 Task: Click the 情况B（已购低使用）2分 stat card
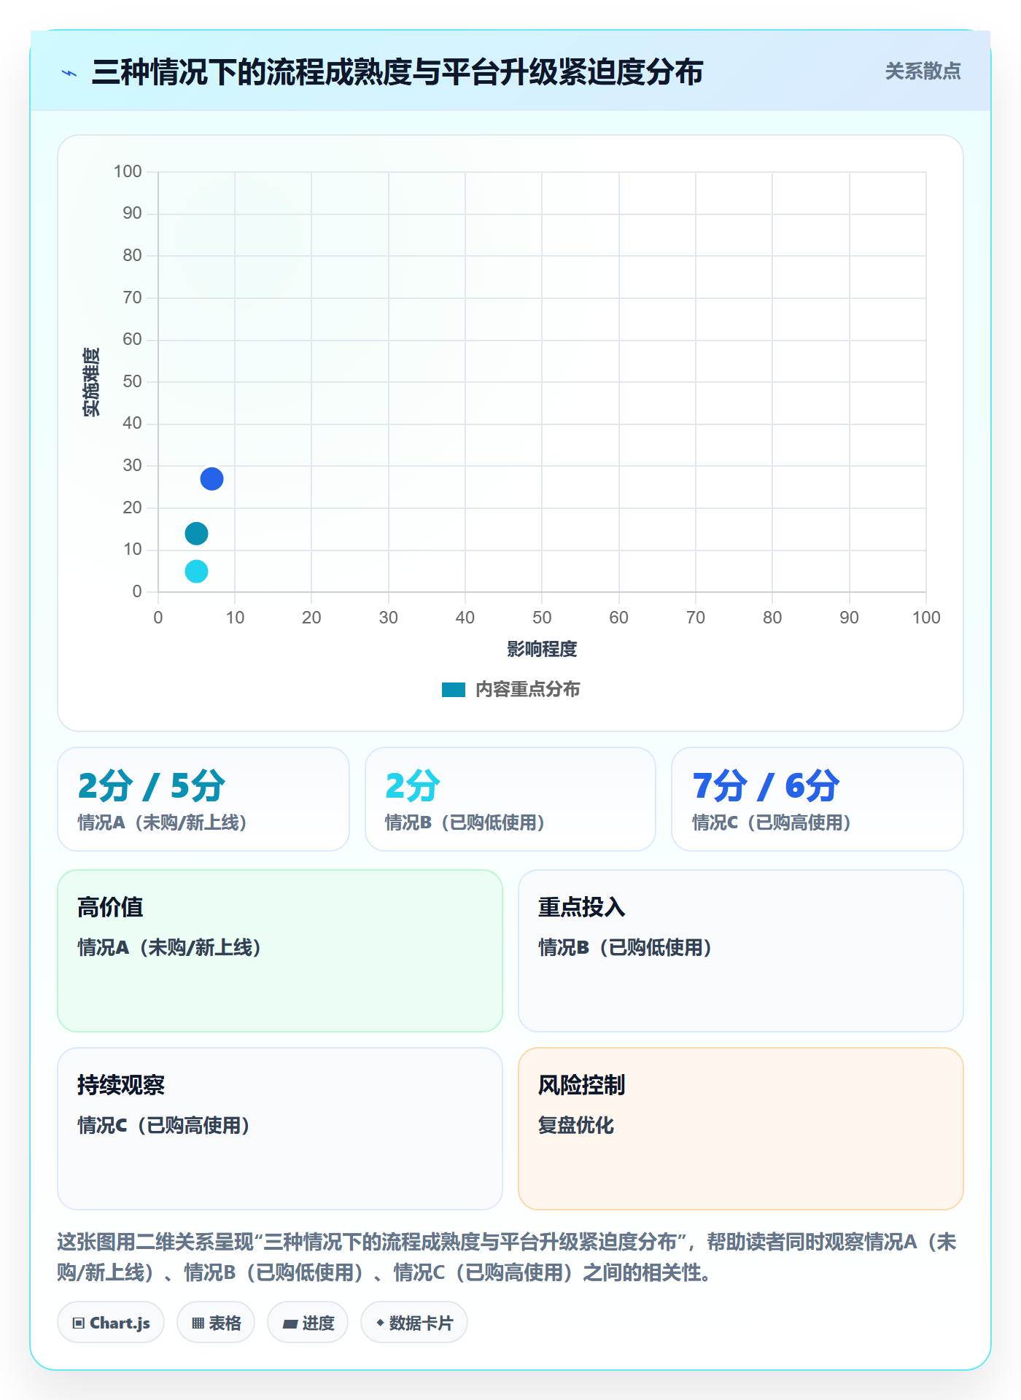tap(510, 799)
